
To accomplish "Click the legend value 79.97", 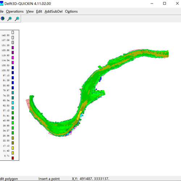I will point(6,90).
